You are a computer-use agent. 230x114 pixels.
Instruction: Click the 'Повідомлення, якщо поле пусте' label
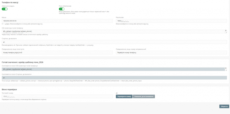click(13, 49)
